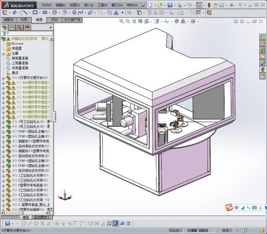267x234 pixels.
Task: Expand the 1号工位钻孔头<1> tree node
Action: (3, 122)
